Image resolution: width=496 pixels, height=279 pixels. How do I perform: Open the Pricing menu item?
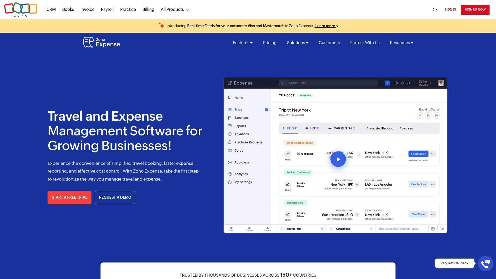pos(270,43)
